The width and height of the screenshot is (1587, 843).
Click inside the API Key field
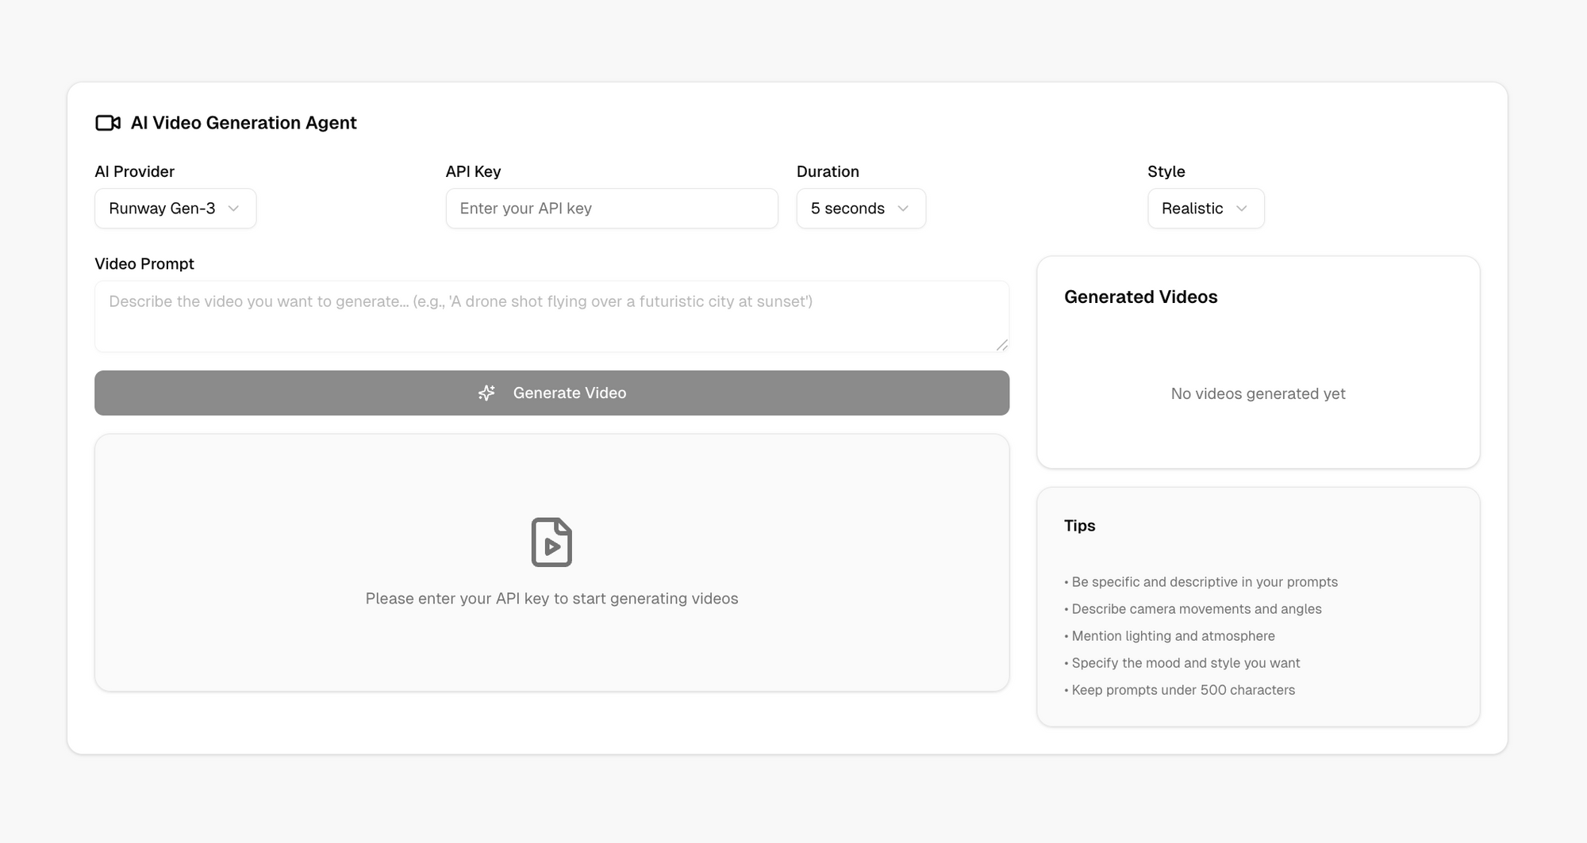(x=611, y=209)
